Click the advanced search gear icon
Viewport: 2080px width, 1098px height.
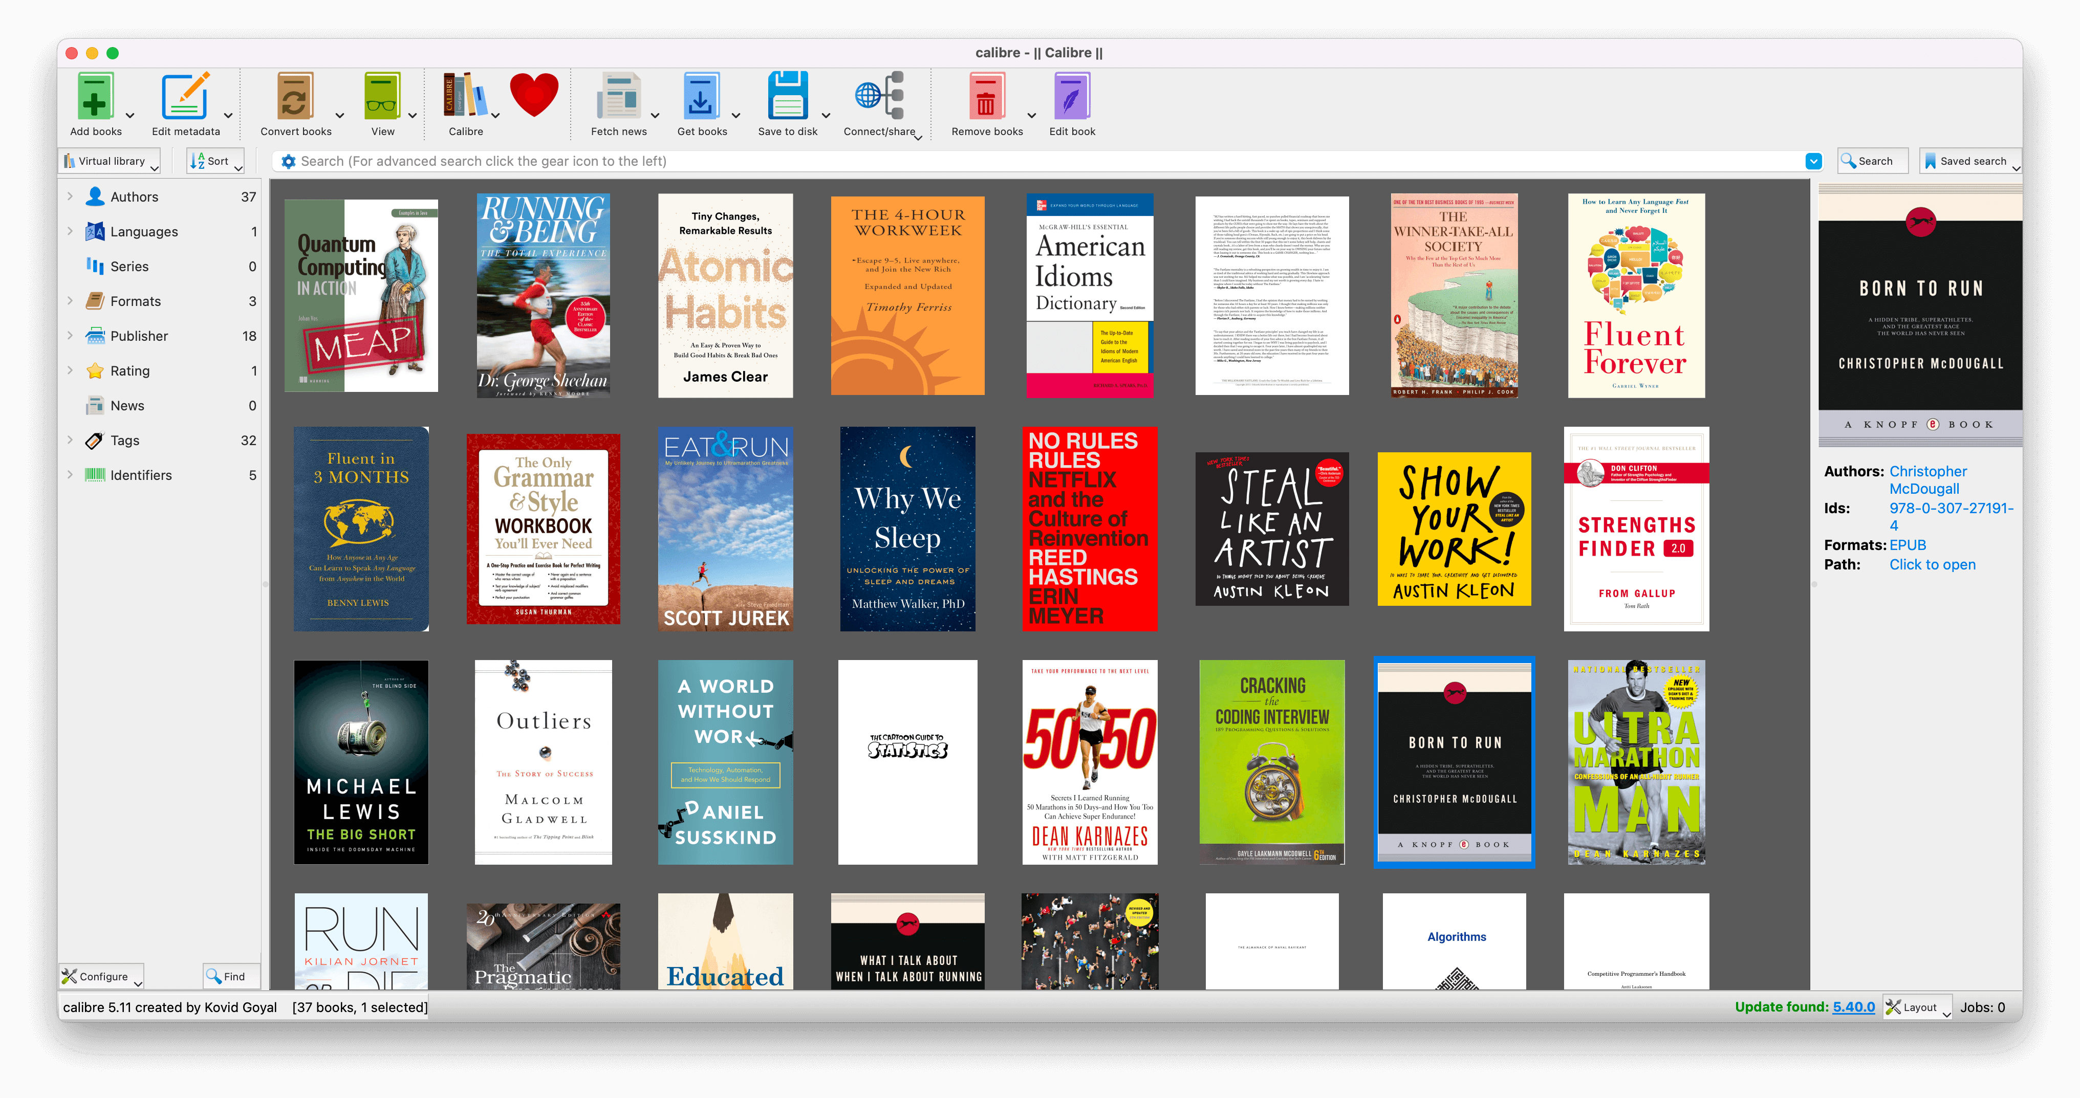coord(288,162)
